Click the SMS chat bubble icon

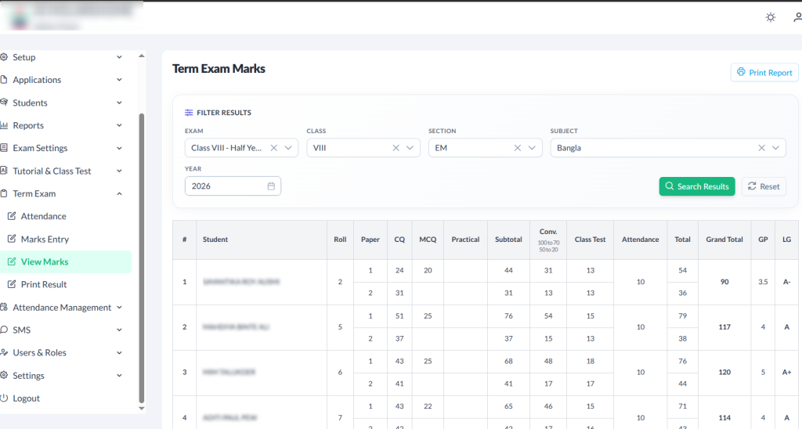coord(4,330)
